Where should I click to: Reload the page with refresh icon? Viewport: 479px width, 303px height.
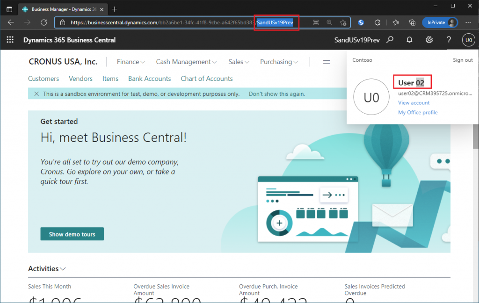(44, 22)
